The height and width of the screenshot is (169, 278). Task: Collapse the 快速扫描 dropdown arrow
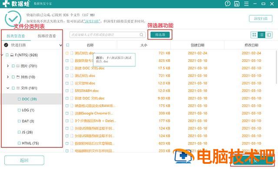[61, 45]
